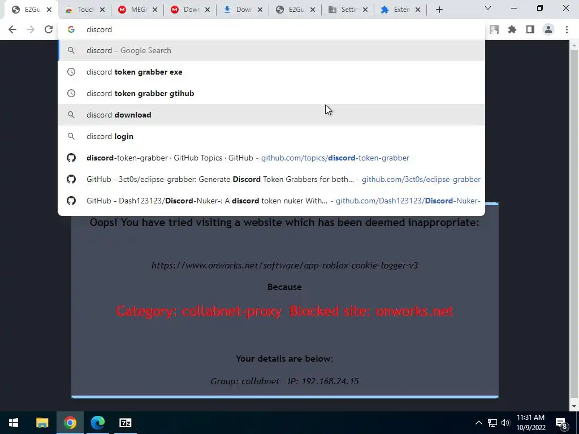Image resolution: width=579 pixels, height=434 pixels.
Task: Click 'Category: collabnet-proxy Blocked site' message
Action: point(285,311)
